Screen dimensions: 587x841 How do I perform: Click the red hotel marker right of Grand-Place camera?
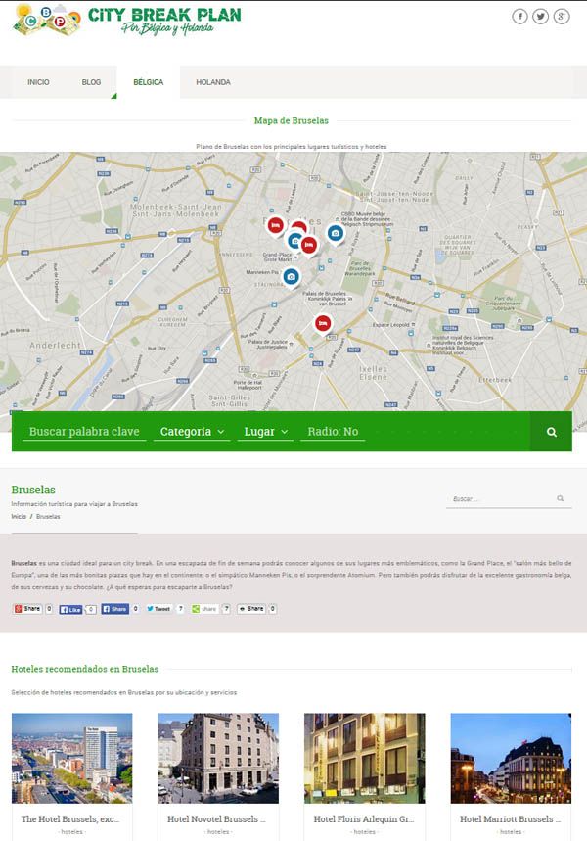click(309, 245)
